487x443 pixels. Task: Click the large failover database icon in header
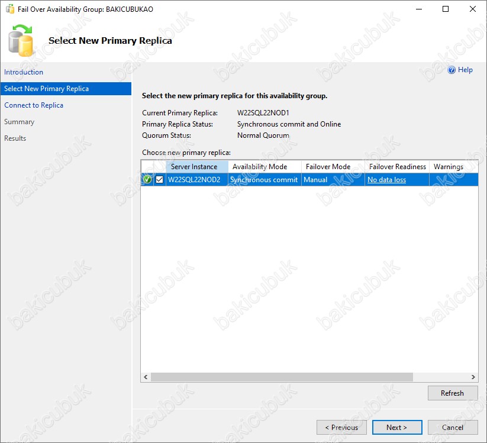point(22,40)
